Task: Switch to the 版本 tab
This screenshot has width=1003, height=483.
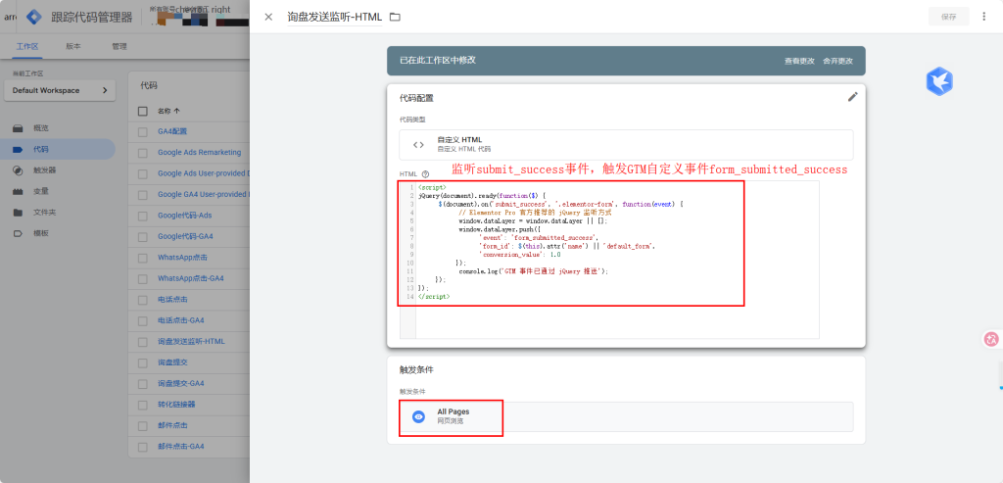Action: pyautogui.click(x=73, y=46)
